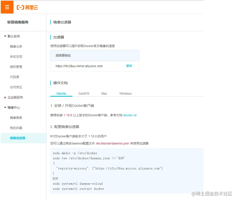Open 访问凭证 sidebar item
238x202 pixels.
(16, 87)
